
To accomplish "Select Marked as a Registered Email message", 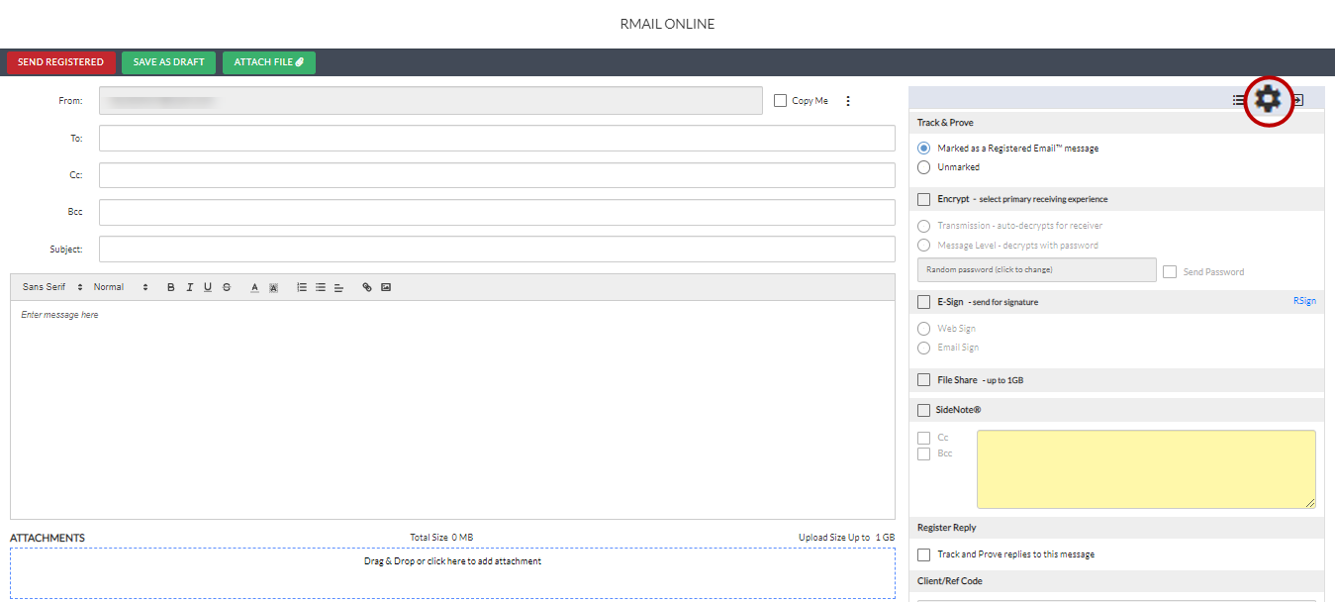I will click(924, 148).
